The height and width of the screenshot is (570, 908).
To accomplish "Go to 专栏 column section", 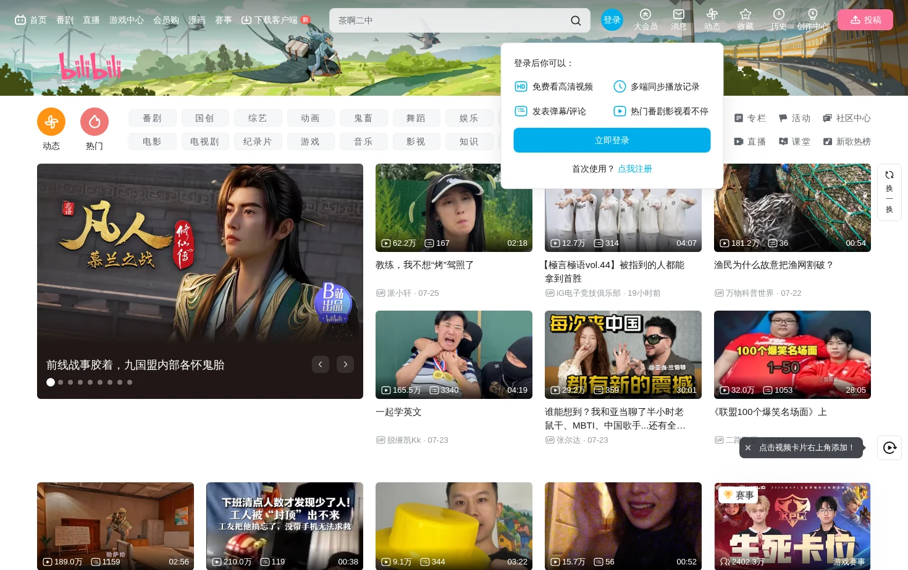I will tap(750, 118).
